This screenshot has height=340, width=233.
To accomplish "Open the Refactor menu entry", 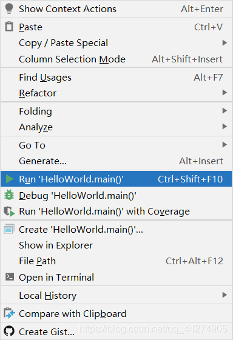I will pyautogui.click(x=116, y=93).
